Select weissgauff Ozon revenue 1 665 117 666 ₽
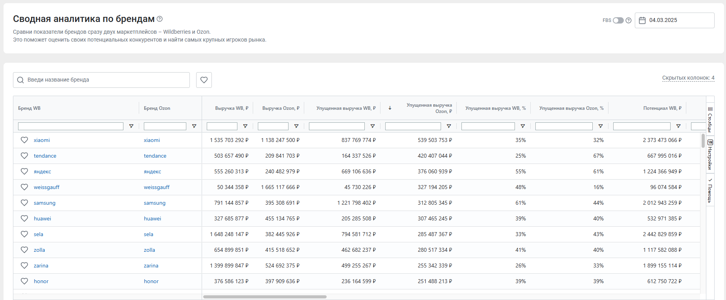Screen dimensions: 726x300 280,187
